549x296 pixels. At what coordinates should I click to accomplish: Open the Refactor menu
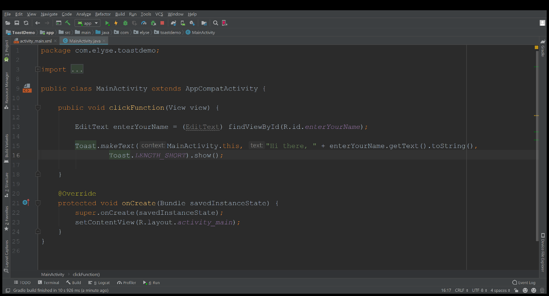coord(103,14)
